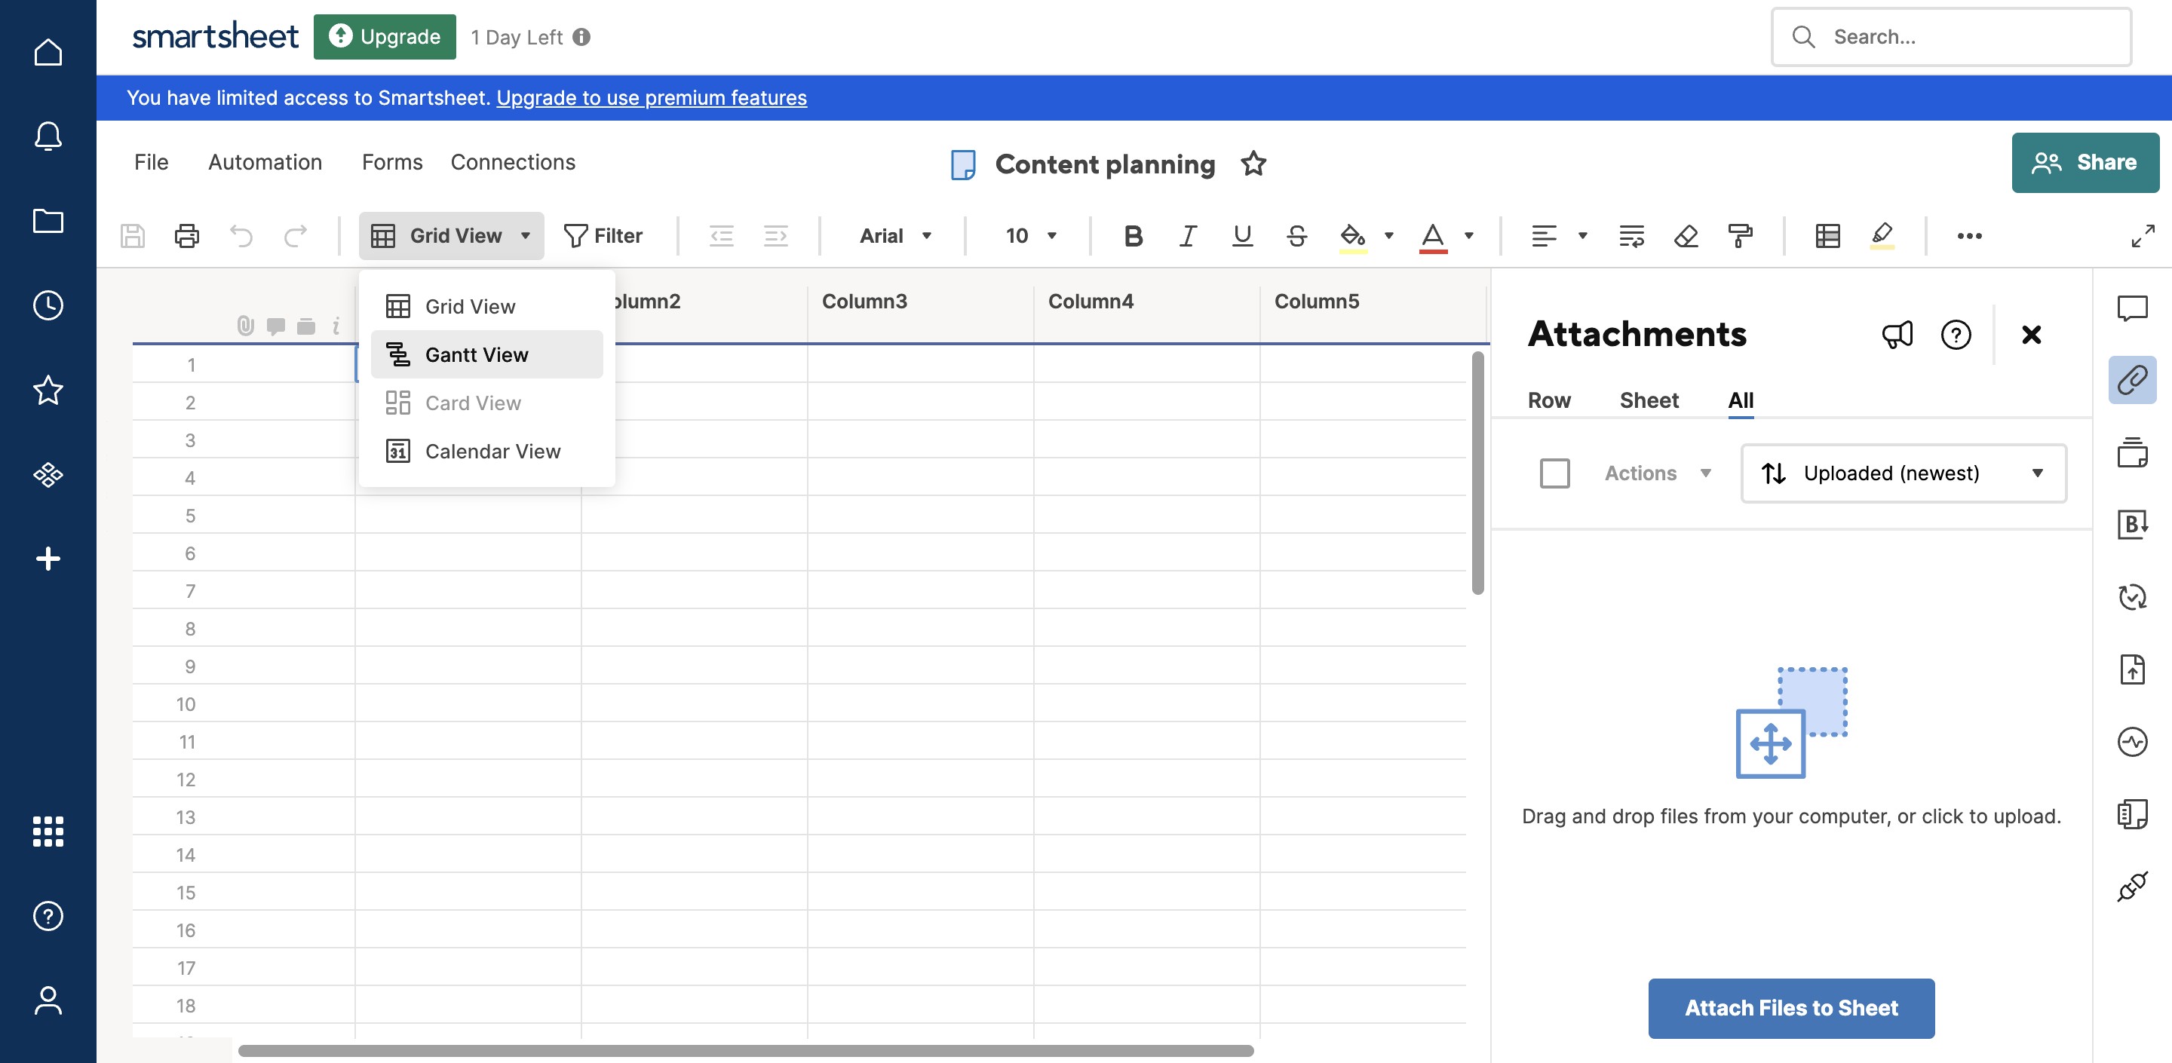Image resolution: width=2172 pixels, height=1063 pixels.
Task: Open the Uploaded (newest) sort dropdown
Action: (x=1902, y=473)
